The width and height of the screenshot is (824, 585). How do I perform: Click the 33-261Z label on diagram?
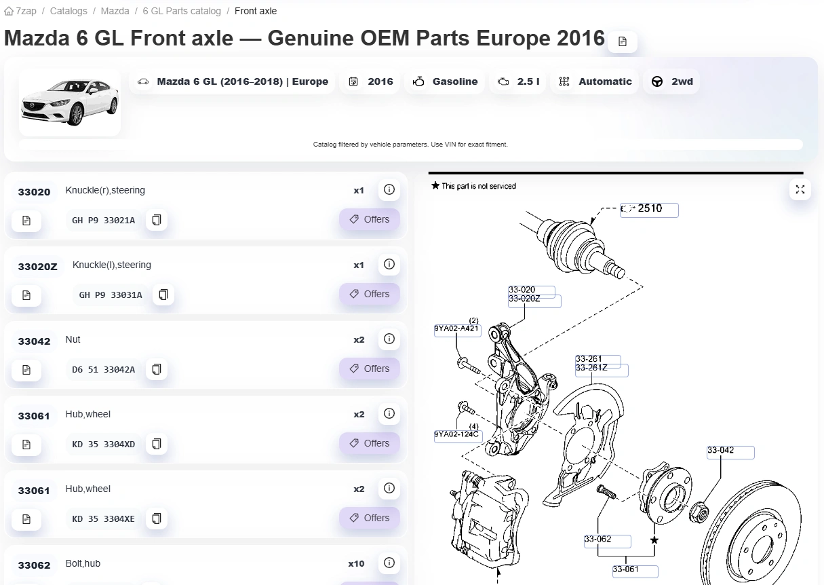(602, 370)
